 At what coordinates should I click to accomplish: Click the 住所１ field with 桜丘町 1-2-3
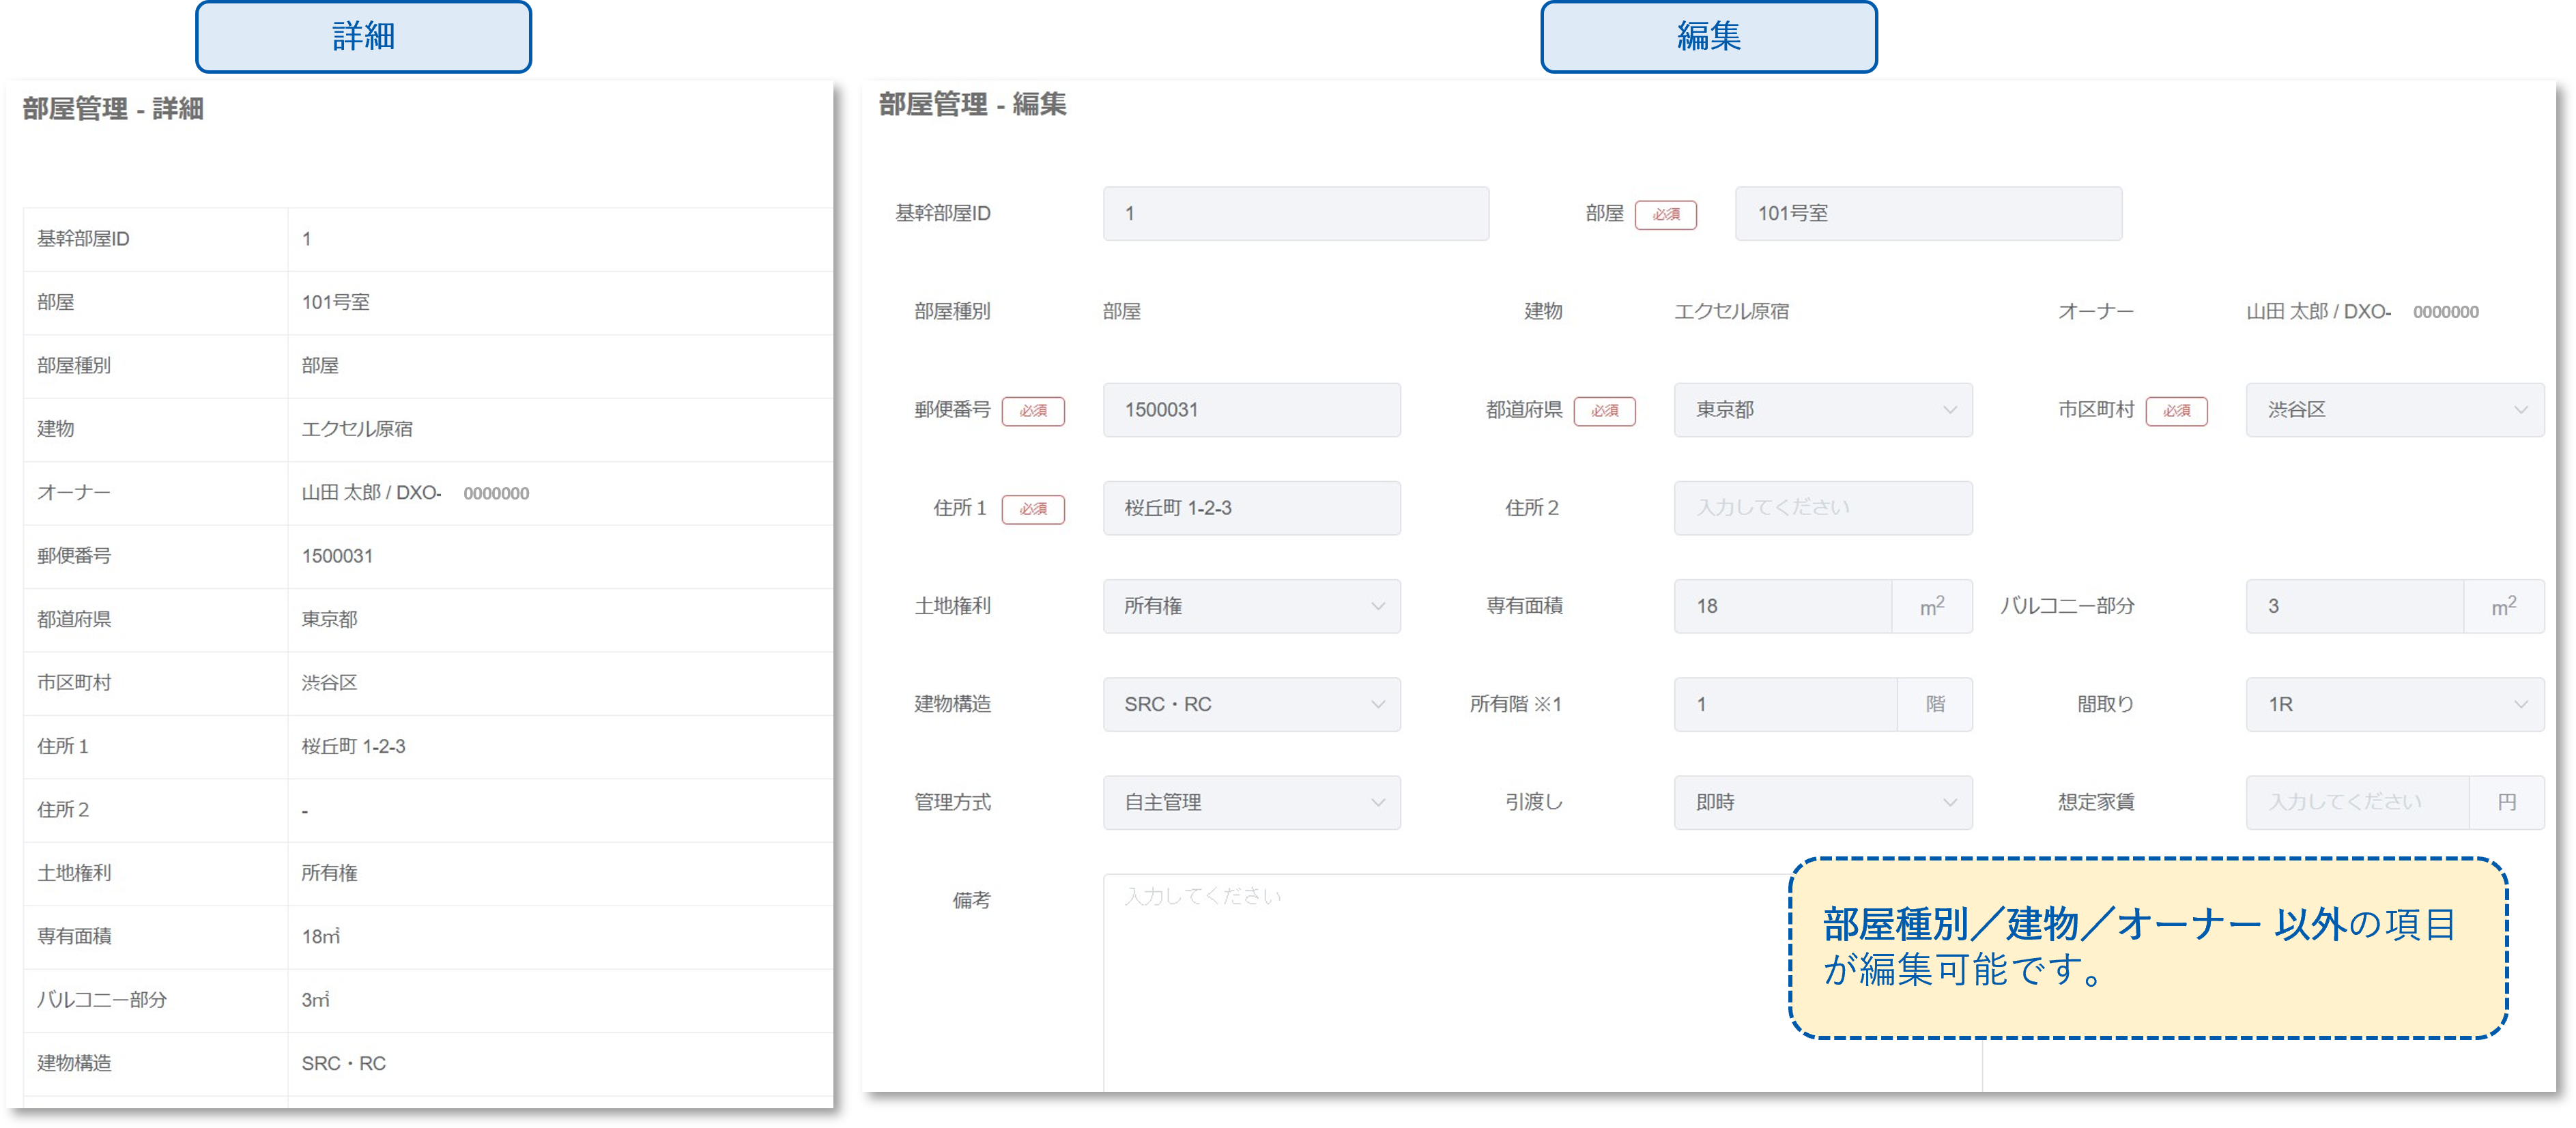point(1251,508)
